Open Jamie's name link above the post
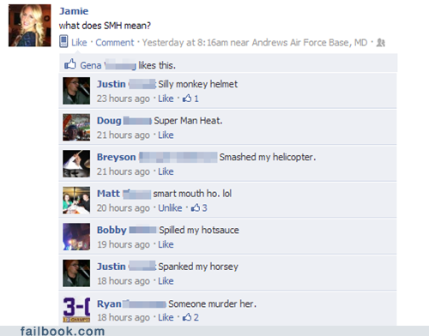This screenshot has width=429, height=336. (x=74, y=11)
